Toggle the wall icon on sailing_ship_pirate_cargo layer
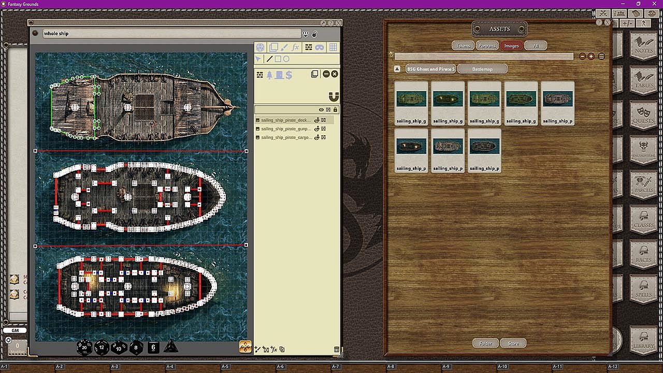The image size is (663, 373). [324, 138]
